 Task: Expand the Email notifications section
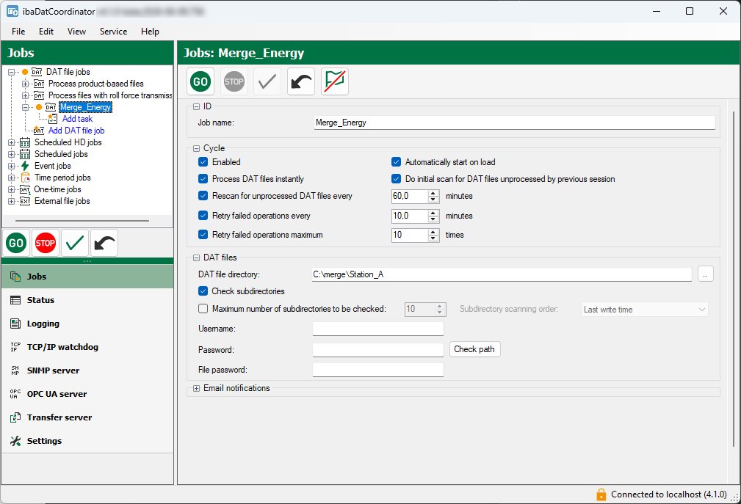pos(197,388)
